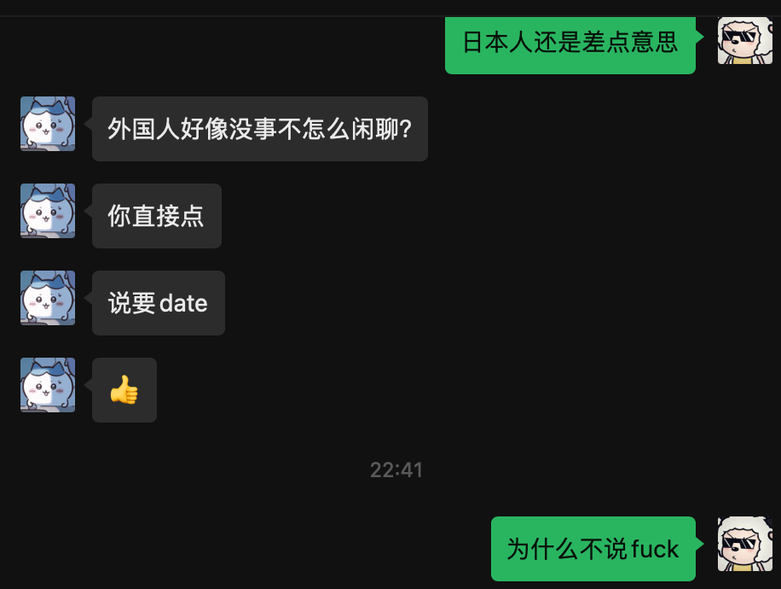Viewport: 781px width, 589px height.
Task: Click the message 外国人好像没事不怎么闲聊?
Action: click(x=260, y=129)
